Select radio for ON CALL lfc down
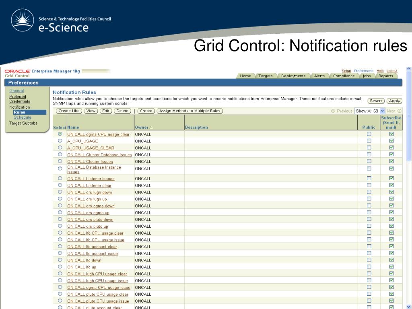Viewport: 412px width, 309px height. (60, 260)
